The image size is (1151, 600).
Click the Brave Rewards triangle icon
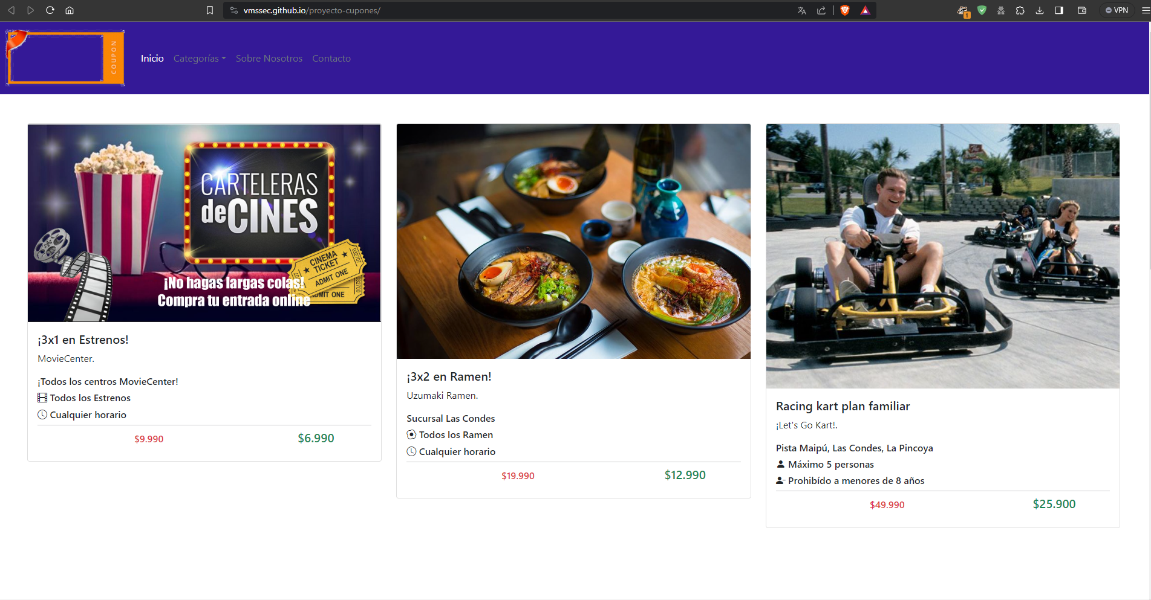[864, 10]
